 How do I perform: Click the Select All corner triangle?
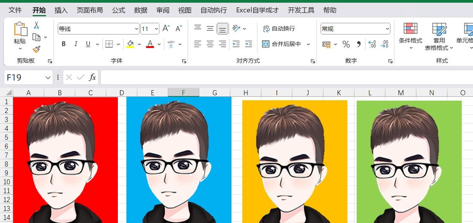(8, 93)
